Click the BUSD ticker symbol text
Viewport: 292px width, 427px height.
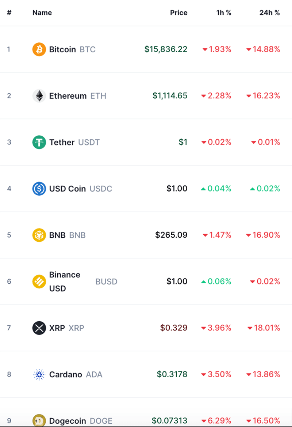coord(106,281)
